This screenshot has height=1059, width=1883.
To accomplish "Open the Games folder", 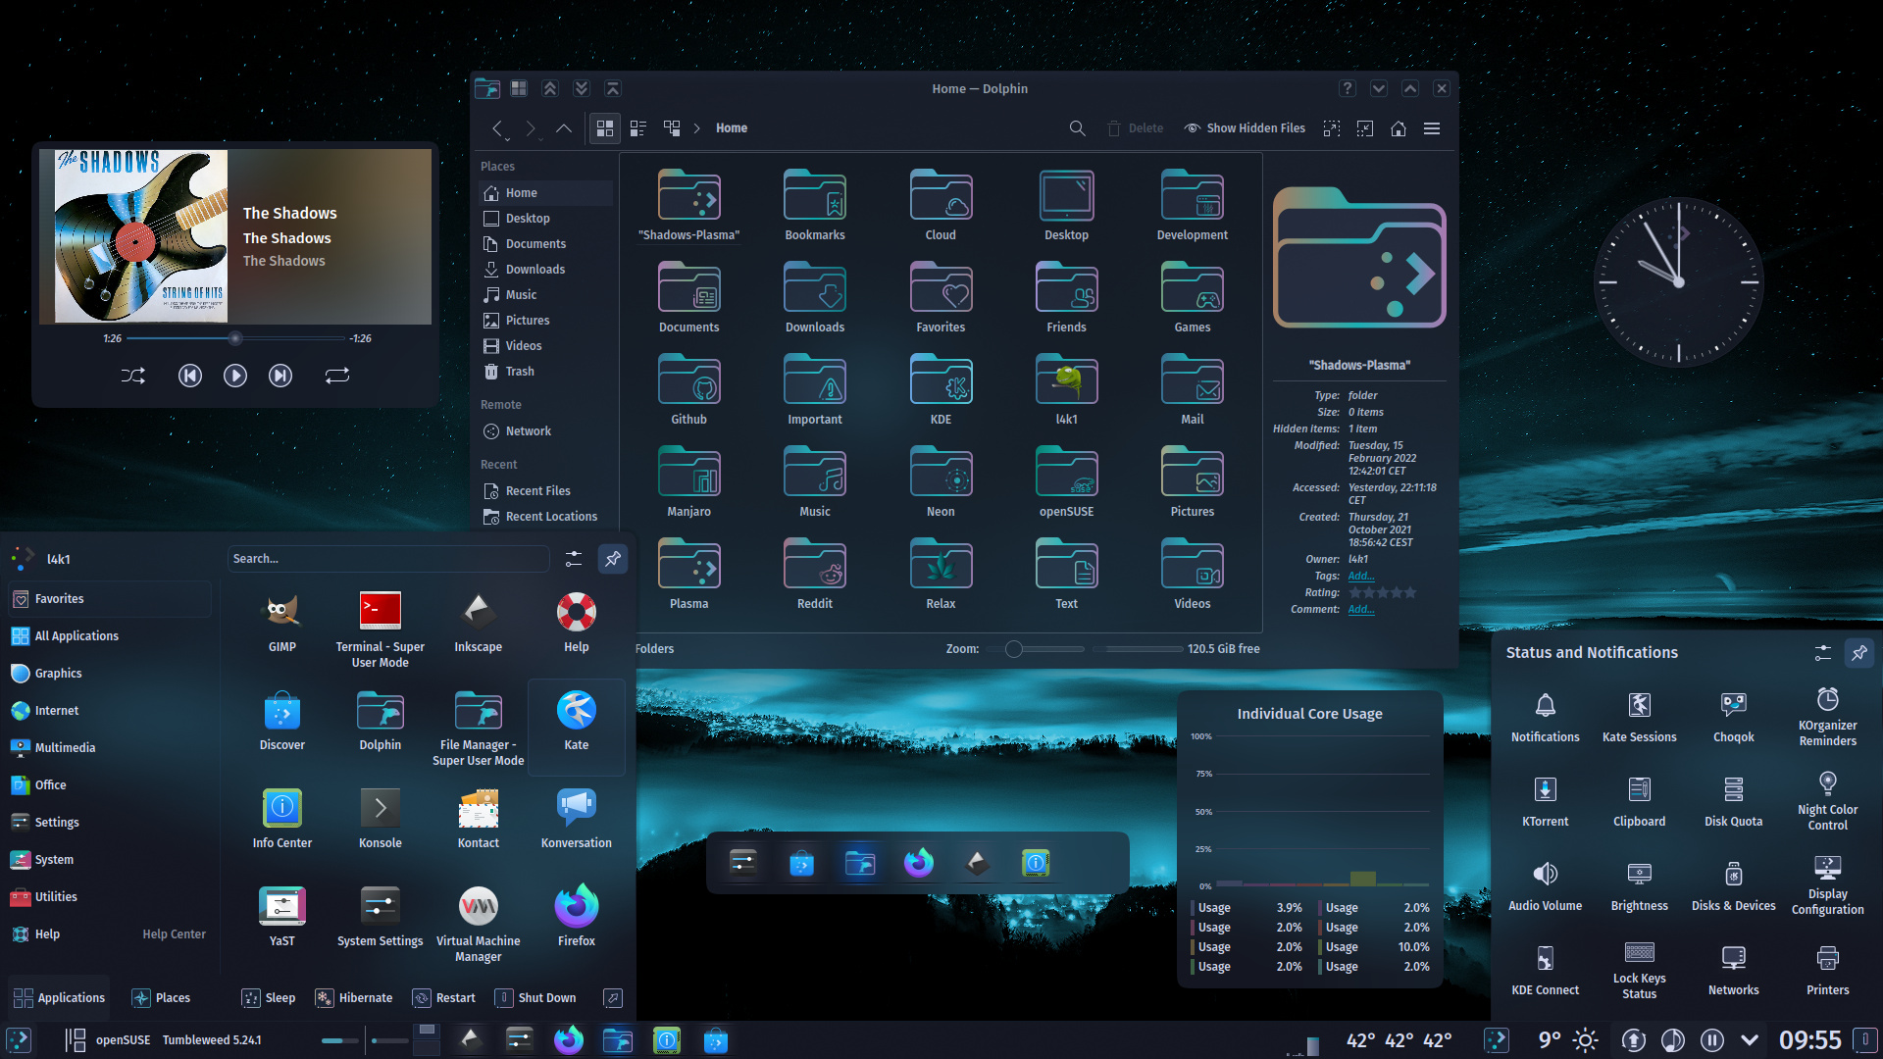I will click(x=1193, y=298).
